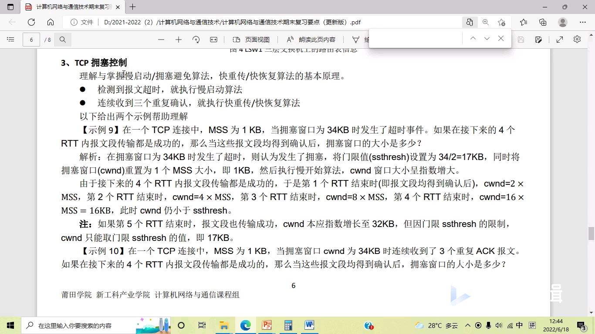Click the vertical scrollbar thumb

click(x=591, y=234)
